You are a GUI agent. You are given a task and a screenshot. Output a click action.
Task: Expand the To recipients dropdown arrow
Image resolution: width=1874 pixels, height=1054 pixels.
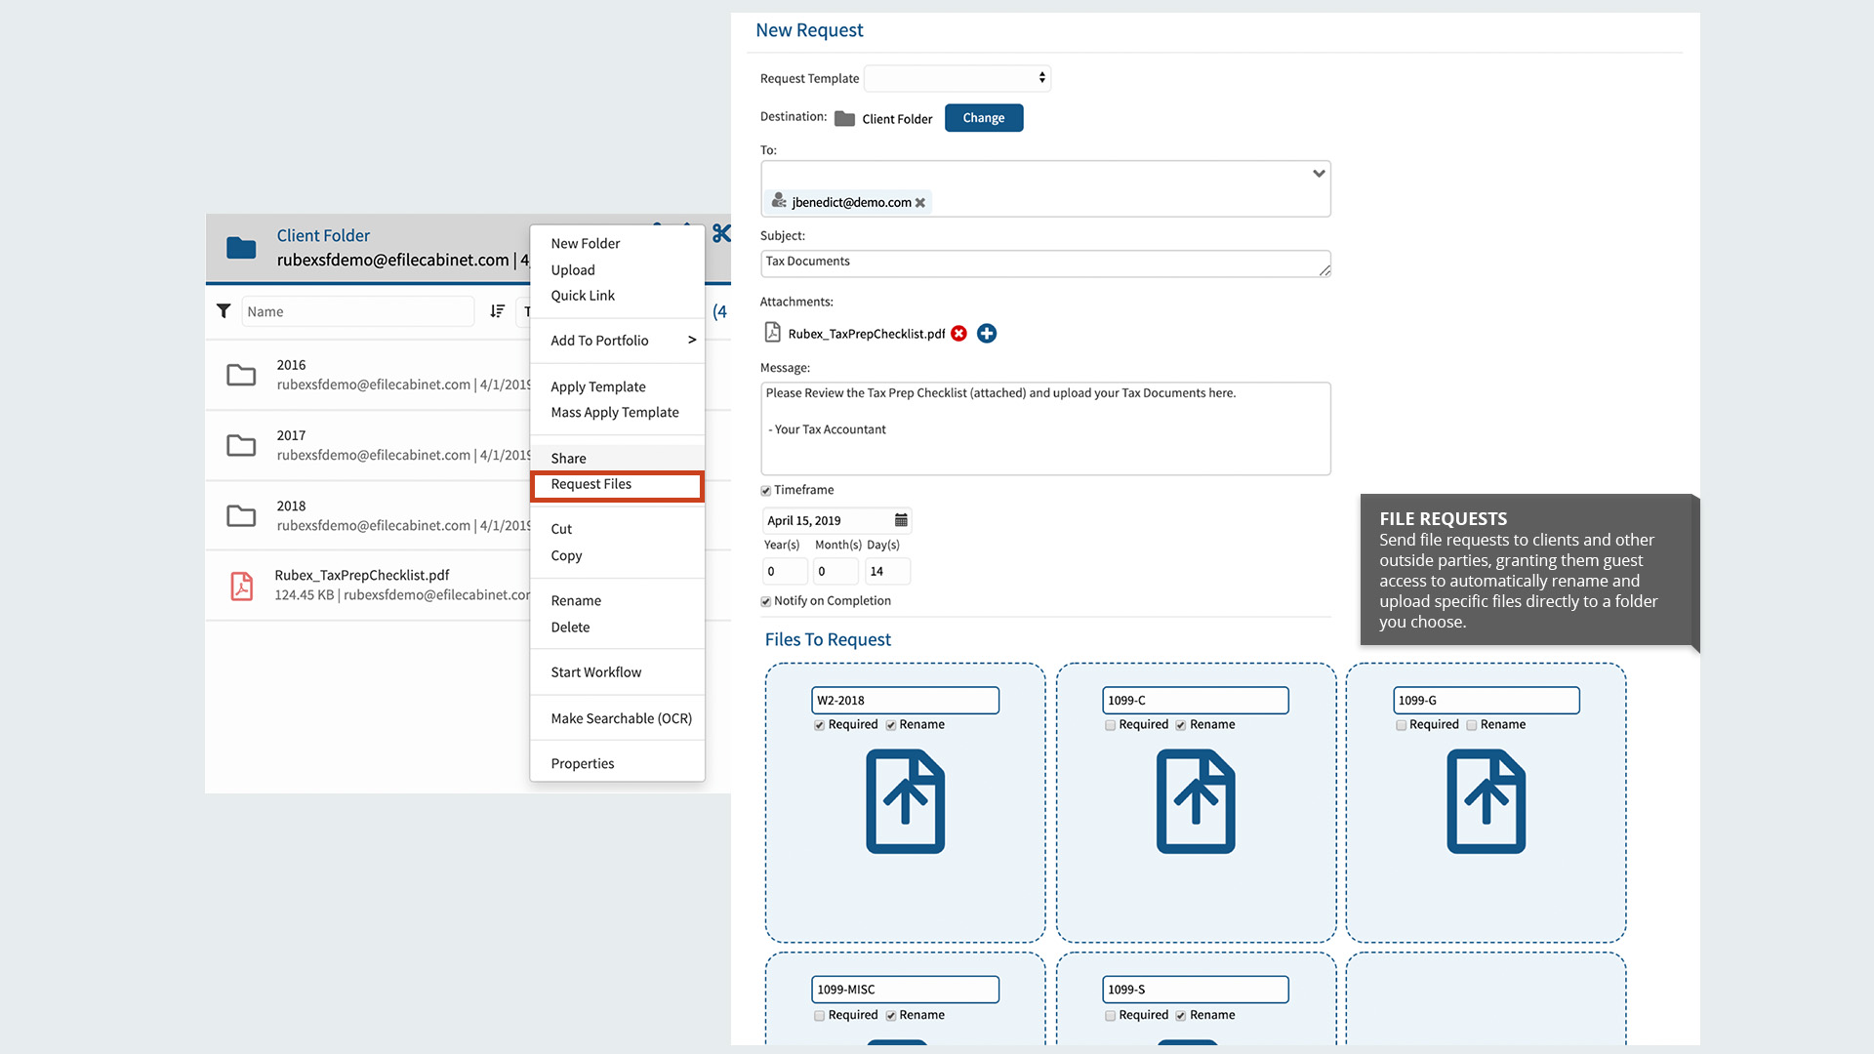coord(1319,174)
